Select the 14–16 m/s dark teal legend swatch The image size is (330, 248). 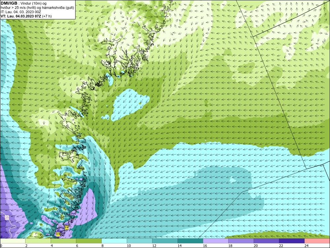pos(190,241)
